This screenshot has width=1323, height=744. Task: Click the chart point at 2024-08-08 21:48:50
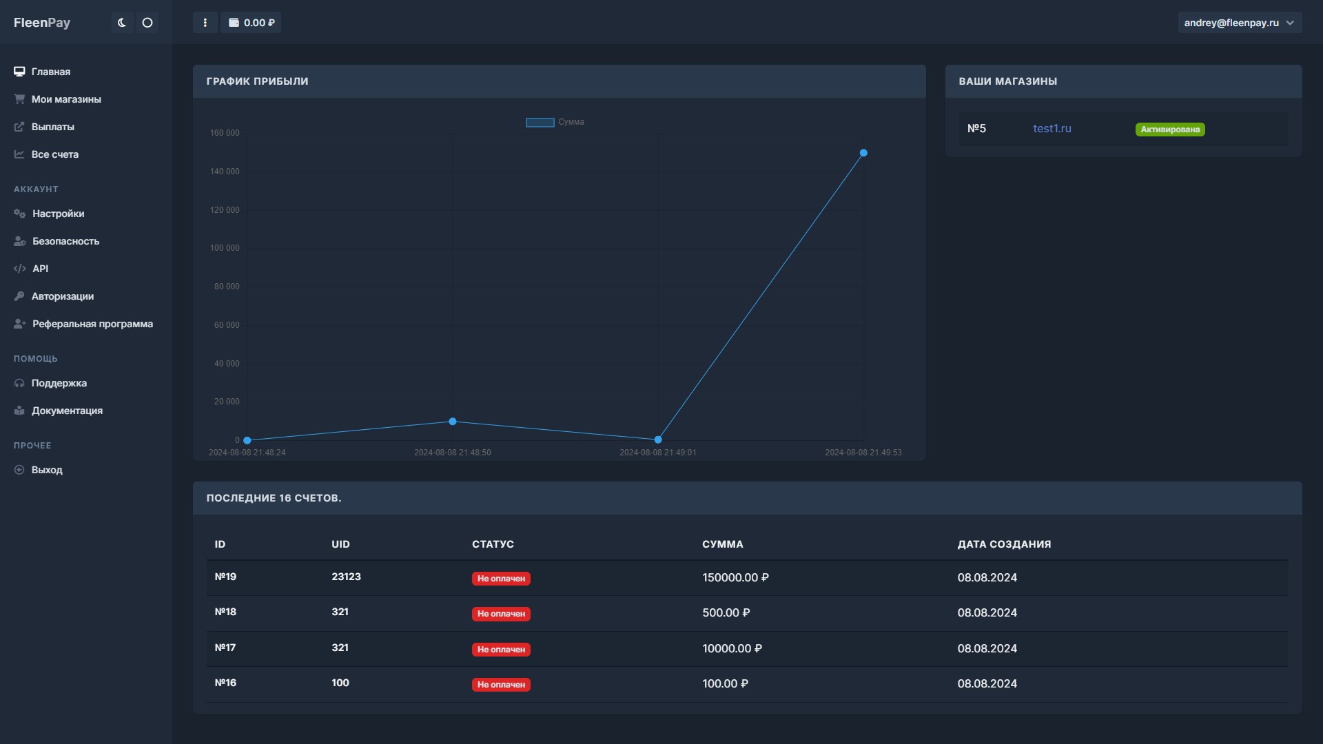point(453,422)
